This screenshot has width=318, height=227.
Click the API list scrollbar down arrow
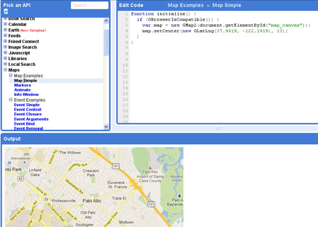[x=106, y=127]
